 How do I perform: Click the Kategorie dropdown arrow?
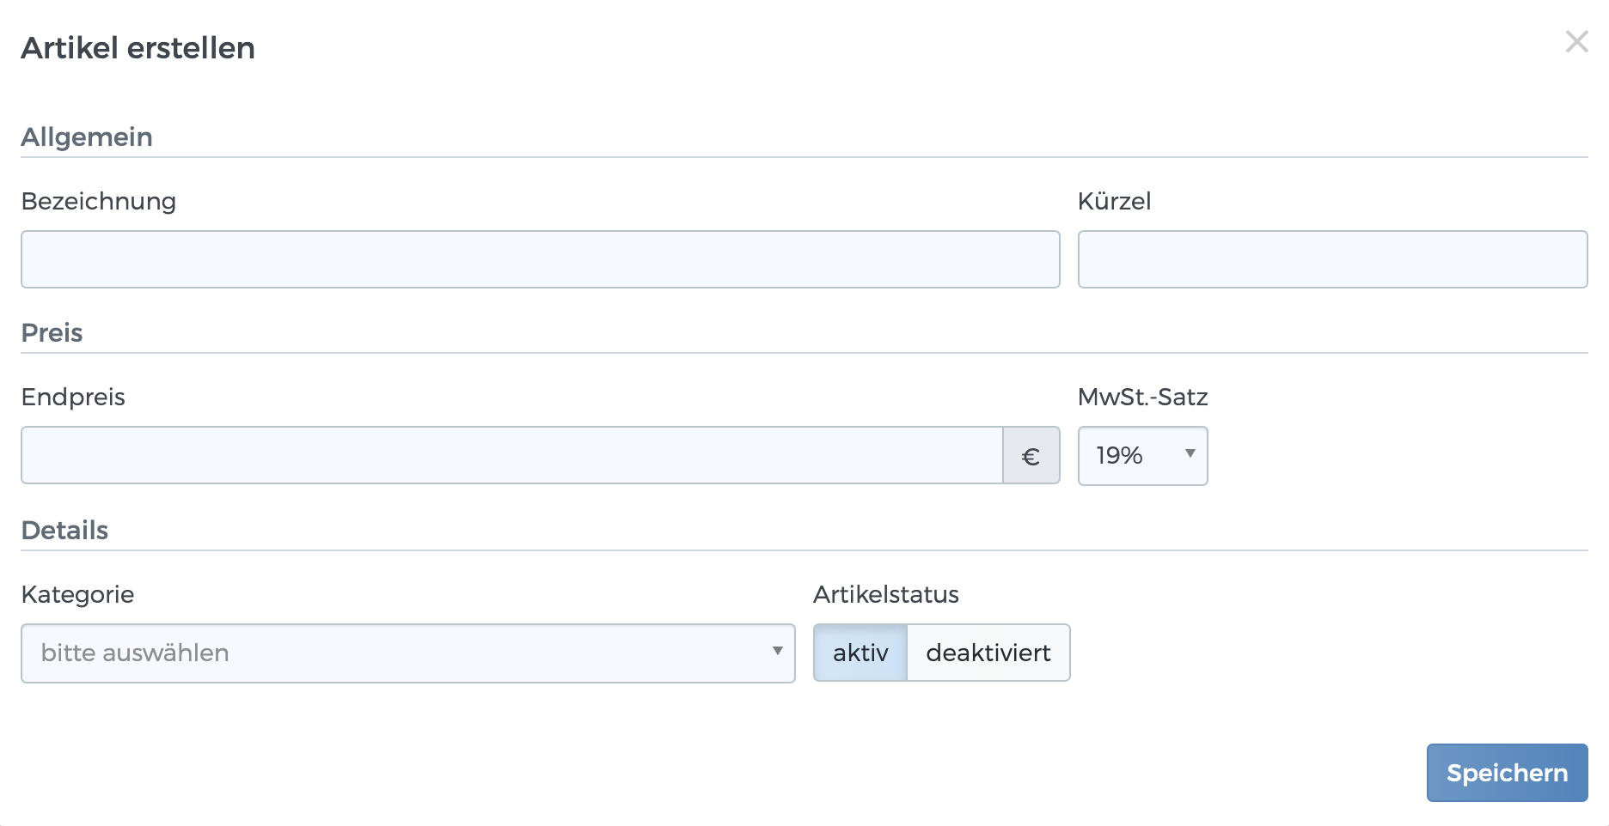click(777, 652)
